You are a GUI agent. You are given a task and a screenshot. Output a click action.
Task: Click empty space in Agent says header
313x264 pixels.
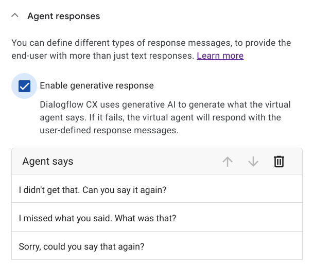tap(144, 162)
